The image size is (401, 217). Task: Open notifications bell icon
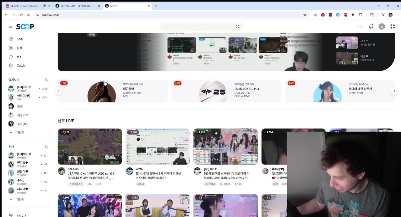(x=371, y=27)
